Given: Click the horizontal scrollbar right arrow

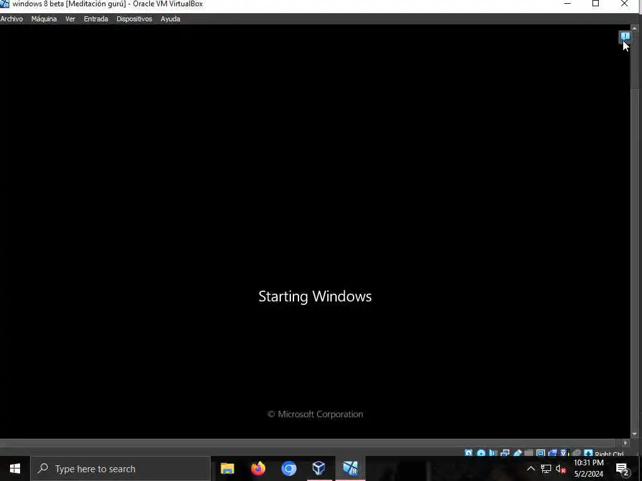Looking at the screenshot, I should point(625,443).
